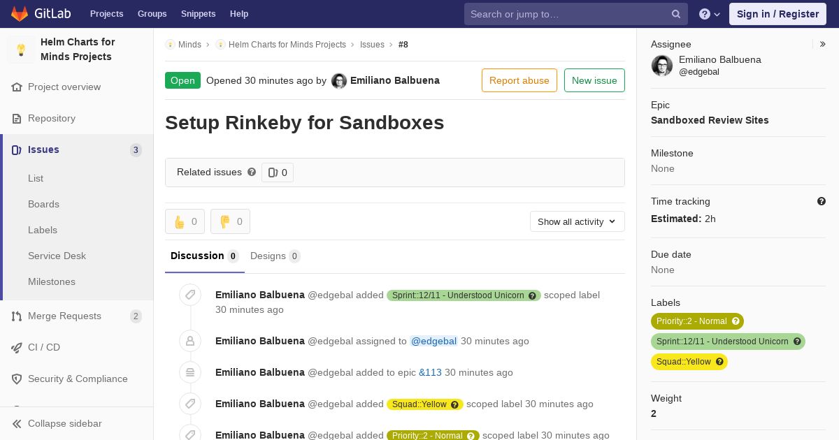The width and height of the screenshot is (839, 440).
Task: Open the Projects menu
Action: tap(107, 14)
